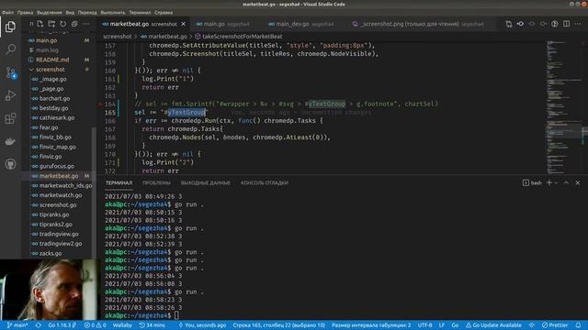Open the Файл menu
588x330 pixels.
pyautogui.click(x=7, y=12)
